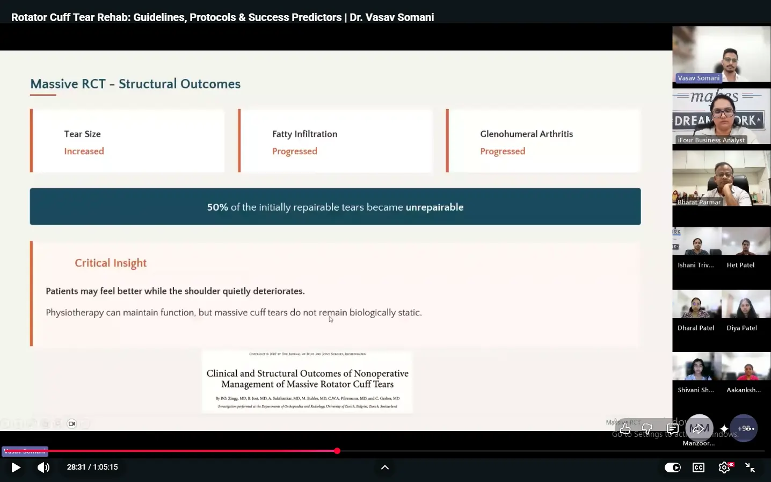Select Shivani Sh... participant tile
This screenshot has height=482, width=771.
coord(697,373)
